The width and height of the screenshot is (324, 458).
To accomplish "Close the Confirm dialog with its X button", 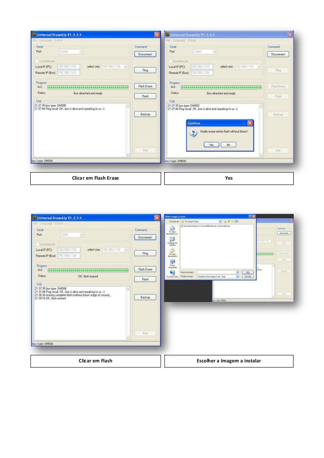I will tap(250, 123).
